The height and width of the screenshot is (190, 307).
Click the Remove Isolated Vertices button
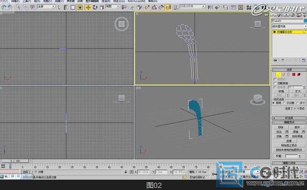click(x=289, y=145)
